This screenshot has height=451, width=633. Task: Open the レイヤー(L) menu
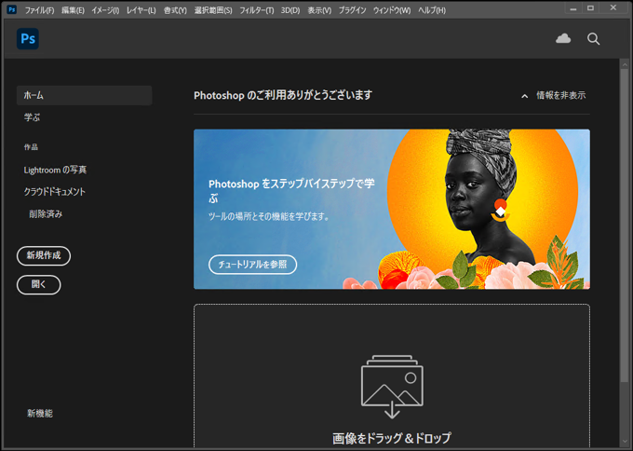point(141,10)
